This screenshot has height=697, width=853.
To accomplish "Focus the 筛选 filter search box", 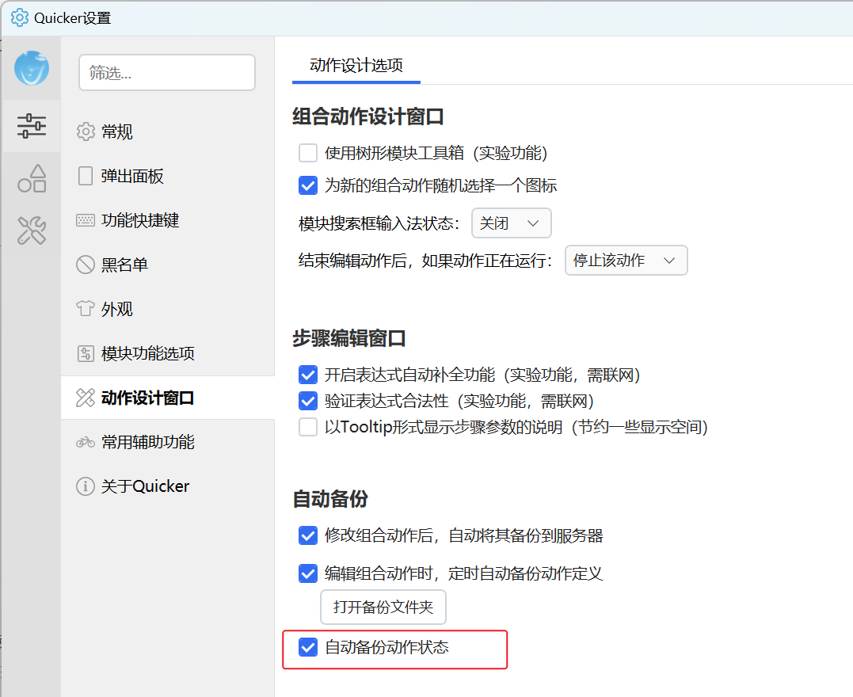I will coord(167,72).
